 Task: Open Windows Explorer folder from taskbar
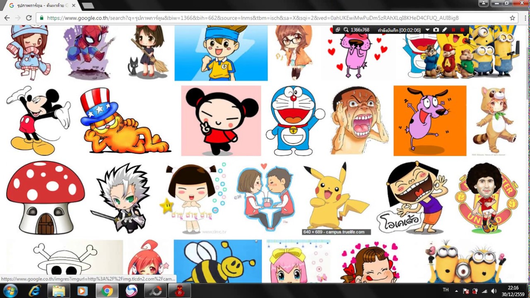point(59,291)
